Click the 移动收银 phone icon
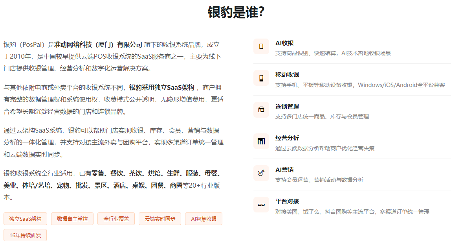The height and width of the screenshot is (251, 451). [x=261, y=78]
